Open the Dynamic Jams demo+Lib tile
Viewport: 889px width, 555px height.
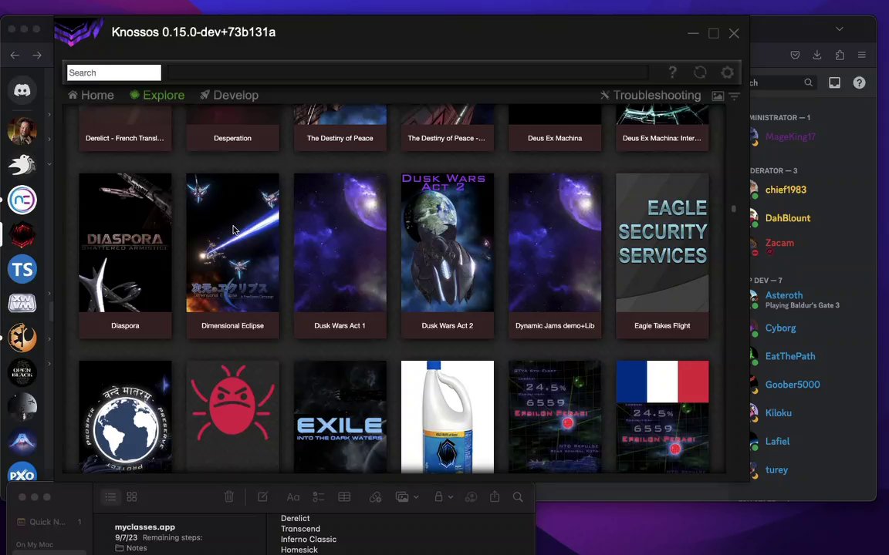click(555, 256)
